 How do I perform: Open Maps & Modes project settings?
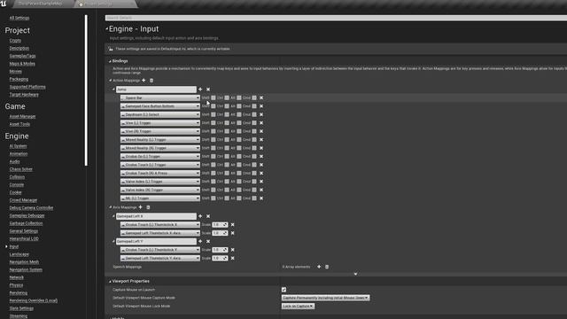coord(22,64)
